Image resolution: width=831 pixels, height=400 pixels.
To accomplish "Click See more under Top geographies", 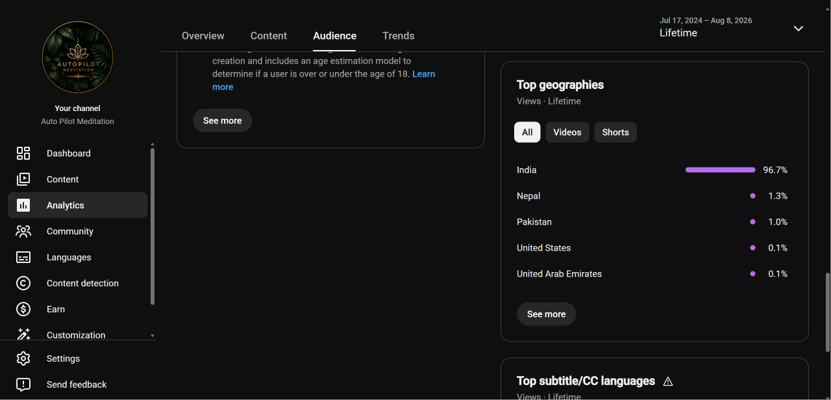I will click(546, 314).
